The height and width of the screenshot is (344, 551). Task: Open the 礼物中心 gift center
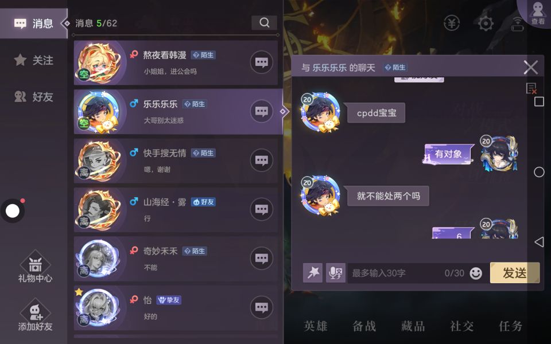click(35, 267)
